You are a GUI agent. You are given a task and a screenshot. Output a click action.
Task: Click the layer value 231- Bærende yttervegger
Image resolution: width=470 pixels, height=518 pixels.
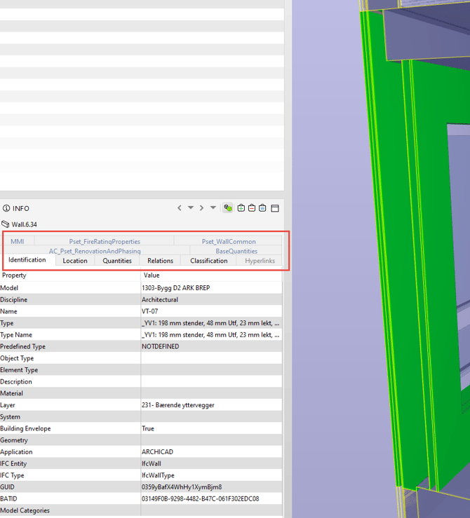[177, 405]
